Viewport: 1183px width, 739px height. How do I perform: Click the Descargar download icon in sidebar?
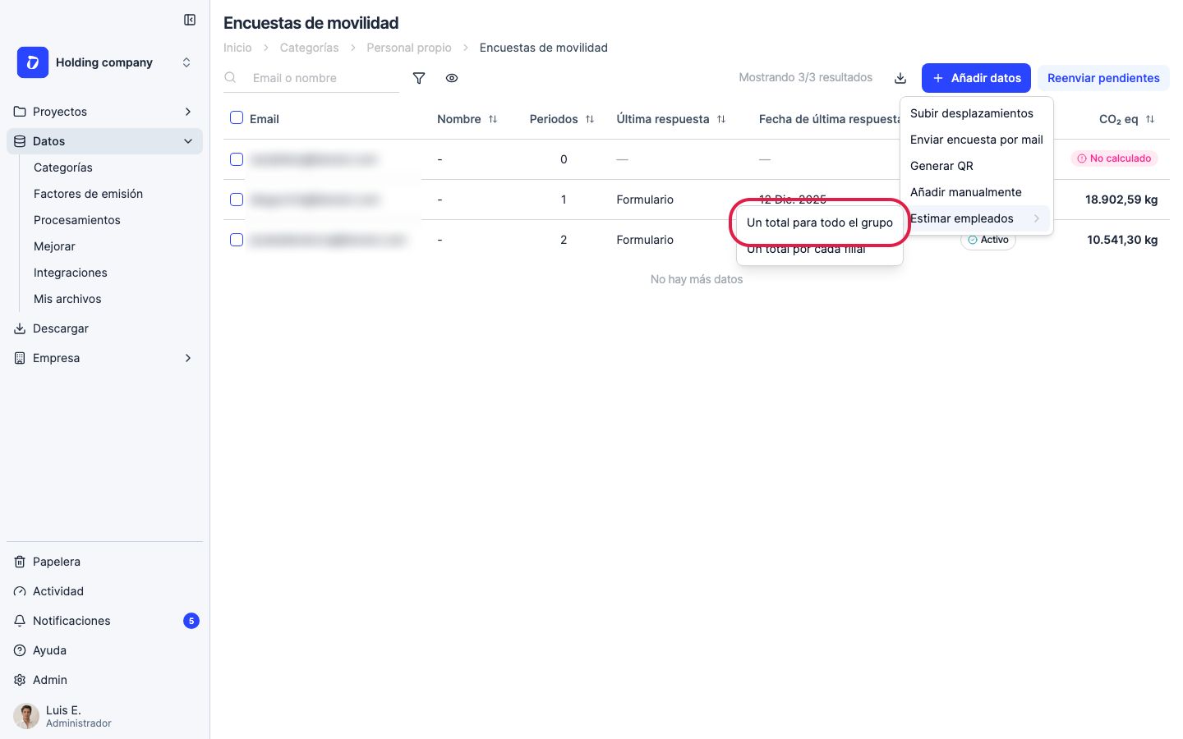click(20, 328)
